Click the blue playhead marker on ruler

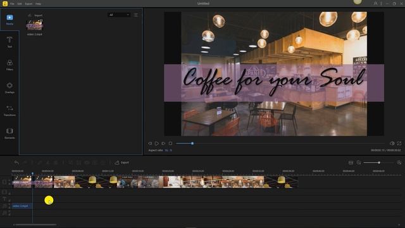[x=32, y=173]
